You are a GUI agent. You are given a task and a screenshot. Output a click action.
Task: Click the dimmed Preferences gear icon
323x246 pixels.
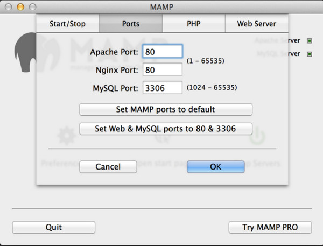66,137
